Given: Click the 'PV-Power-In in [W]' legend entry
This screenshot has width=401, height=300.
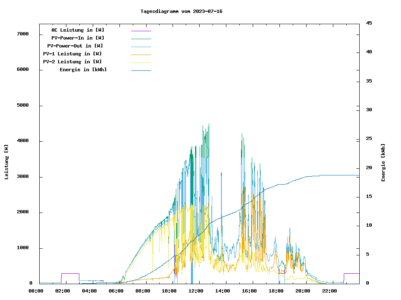Looking at the screenshot, I should (78, 38).
